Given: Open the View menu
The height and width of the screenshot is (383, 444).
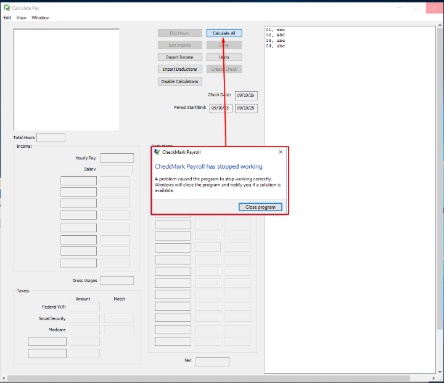Looking at the screenshot, I should click(21, 17).
